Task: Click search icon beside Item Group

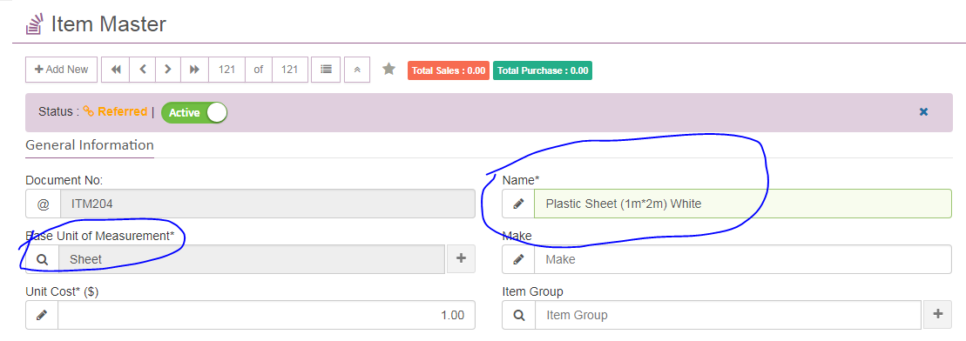Action: [x=519, y=315]
